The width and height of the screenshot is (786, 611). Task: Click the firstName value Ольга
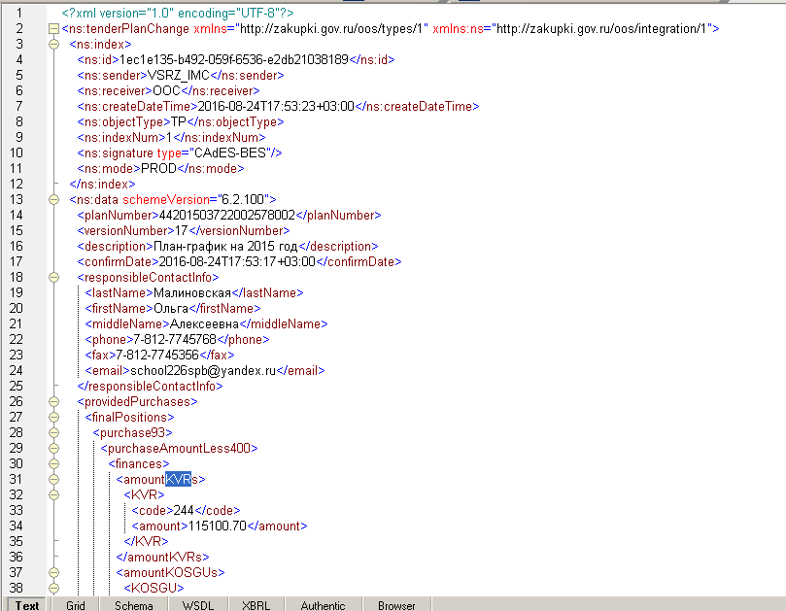point(171,308)
